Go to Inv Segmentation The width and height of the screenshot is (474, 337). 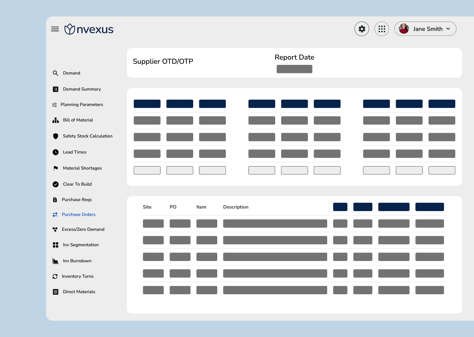click(81, 245)
